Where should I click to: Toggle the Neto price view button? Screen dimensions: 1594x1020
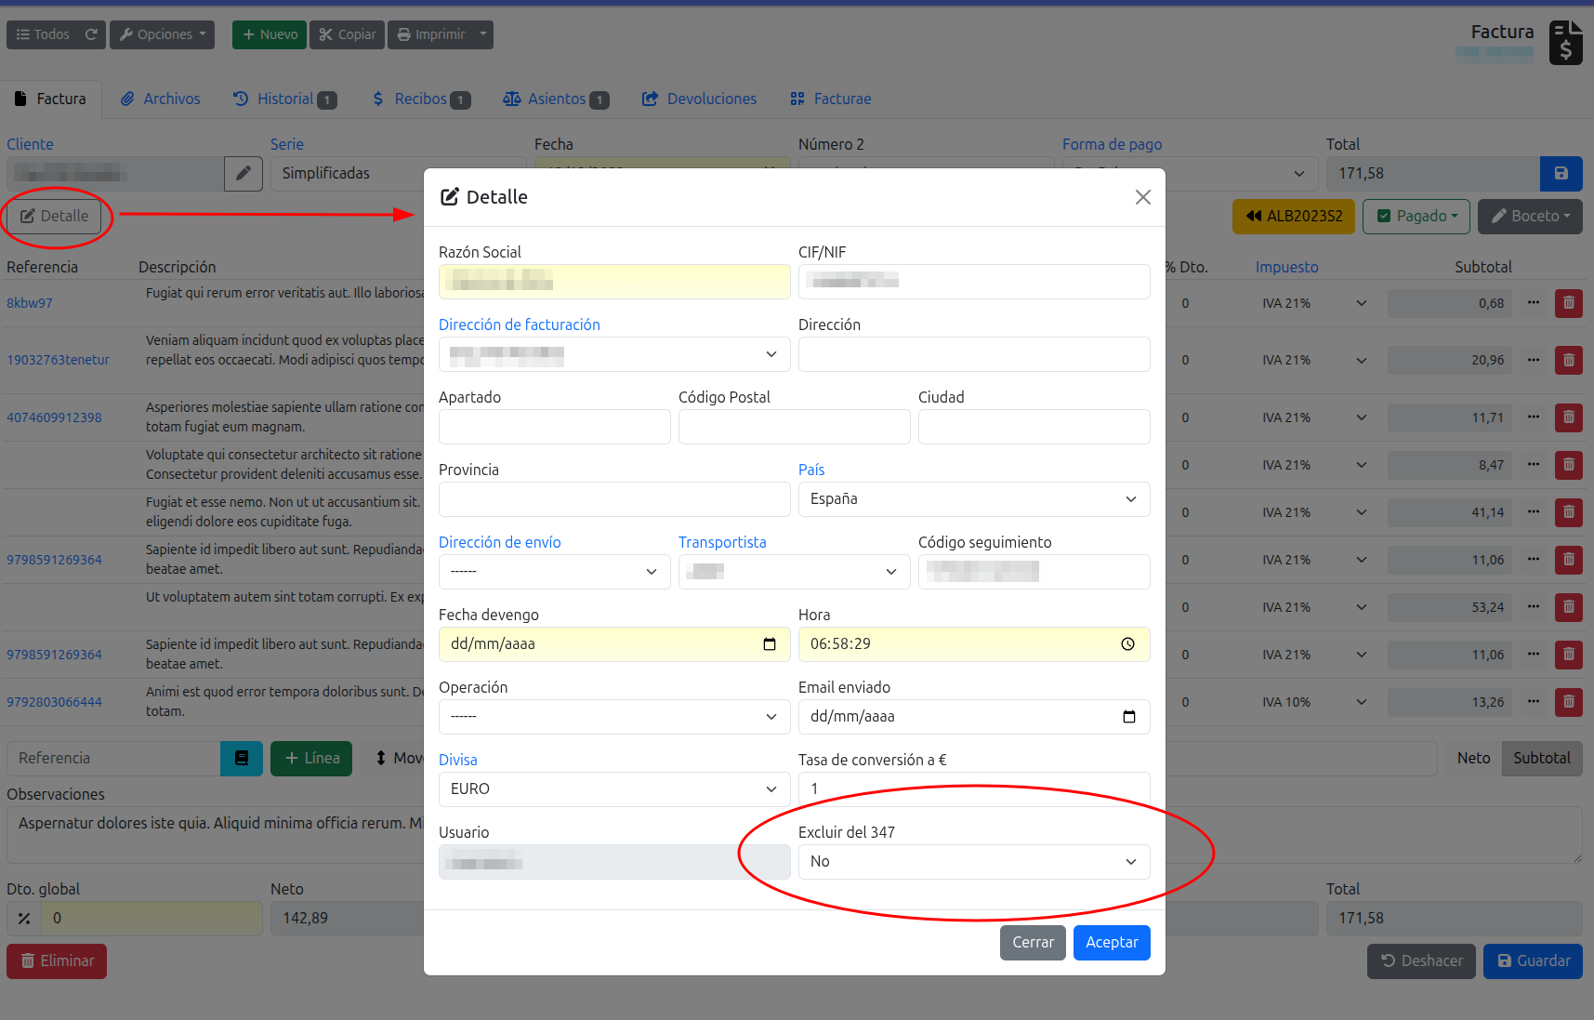(x=1473, y=759)
